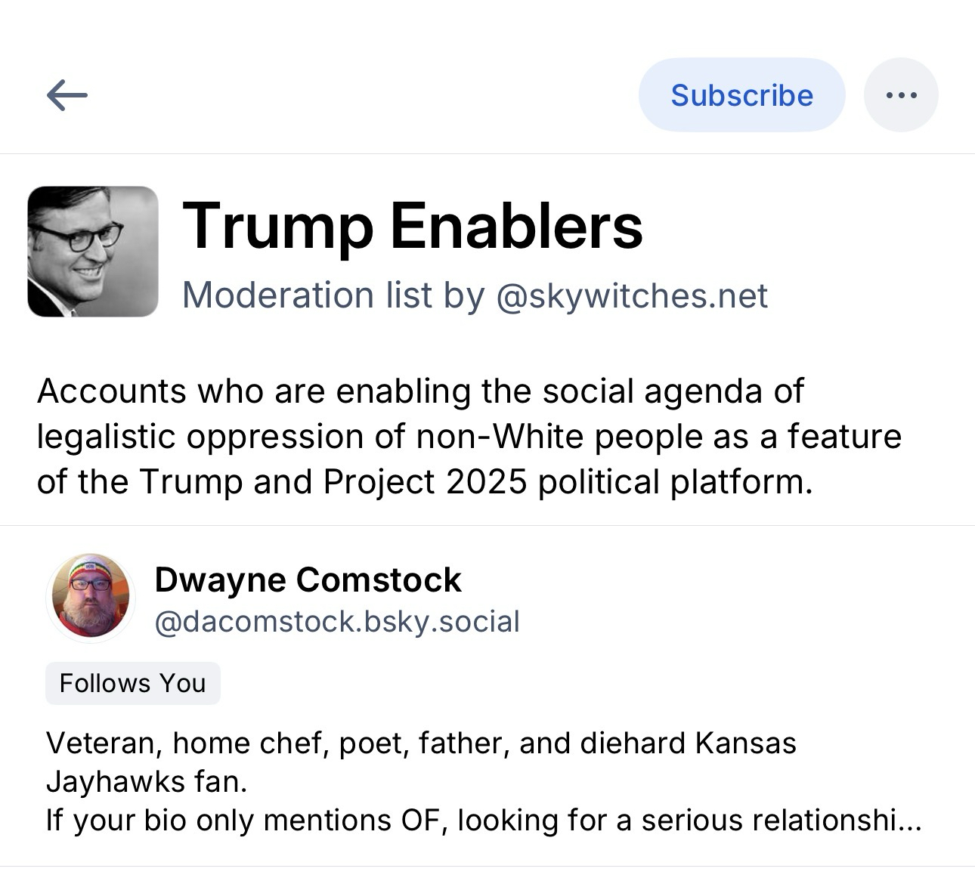Image resolution: width=975 pixels, height=884 pixels.
Task: Open the three-dot more options menu
Action: [901, 95]
